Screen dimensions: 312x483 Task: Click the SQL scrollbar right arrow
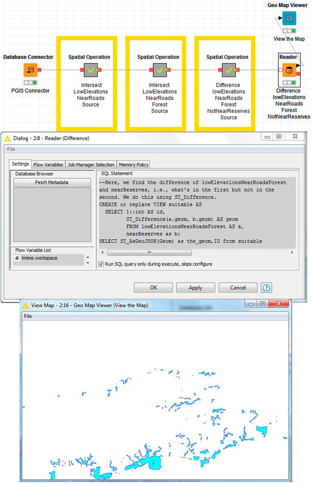[x=291, y=253]
